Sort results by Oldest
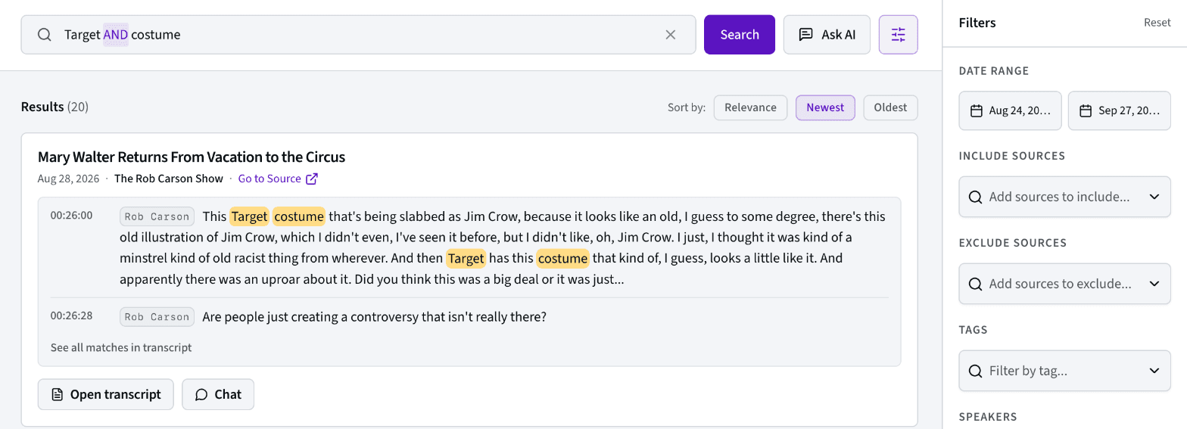This screenshot has height=429, width=1187. click(890, 107)
